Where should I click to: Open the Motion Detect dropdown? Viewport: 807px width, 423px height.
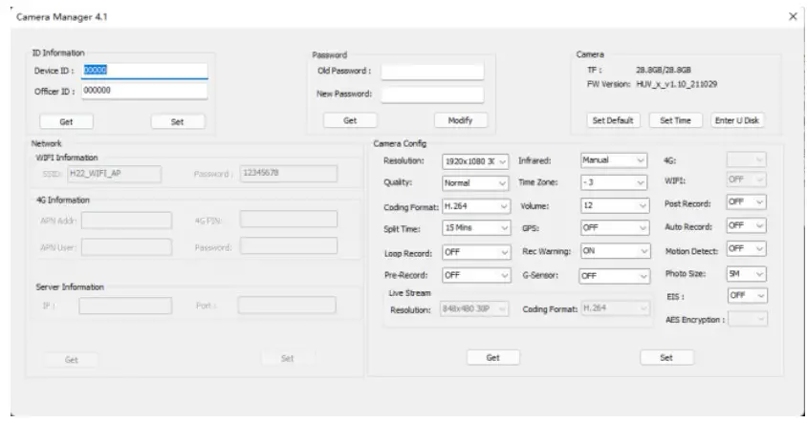tap(746, 249)
